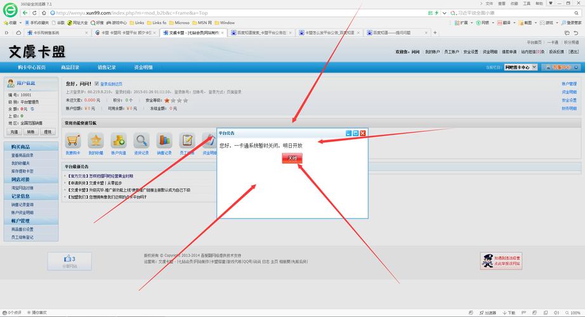Click the 360 browser green logo
Image resolution: width=585 pixels, height=317 pixels.
tap(10, 10)
